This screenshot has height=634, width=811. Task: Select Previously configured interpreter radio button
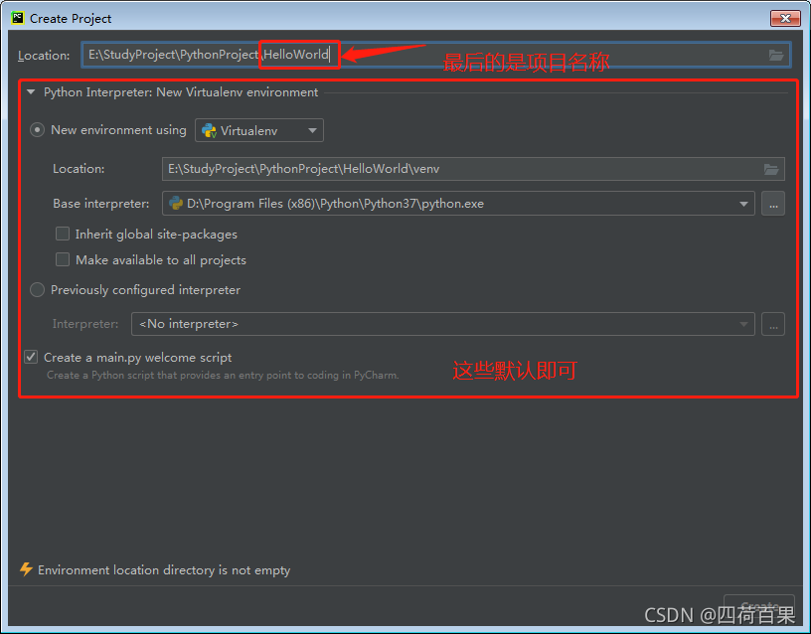pyautogui.click(x=37, y=289)
